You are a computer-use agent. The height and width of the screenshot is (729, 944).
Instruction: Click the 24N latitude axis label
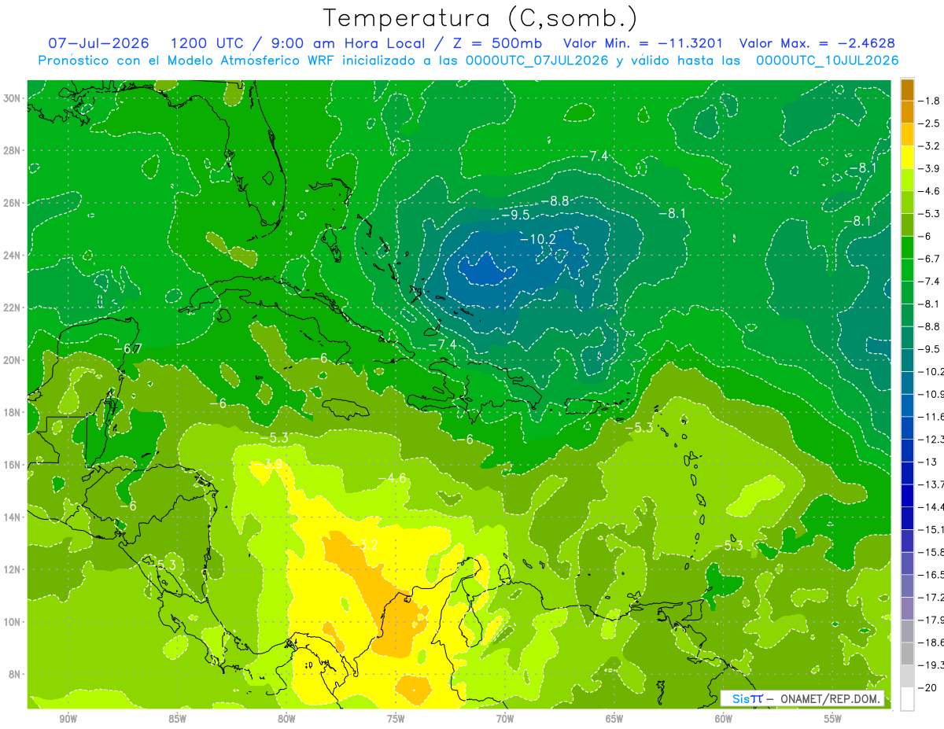tap(13, 256)
